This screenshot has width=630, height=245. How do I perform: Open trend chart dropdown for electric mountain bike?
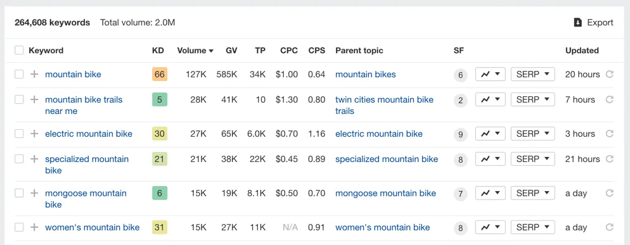[x=490, y=134]
